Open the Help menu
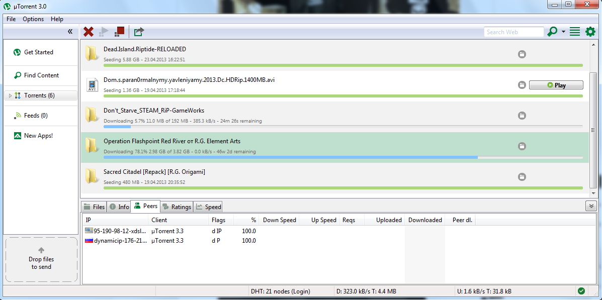Screen dimensions: 602x300 coord(57,19)
